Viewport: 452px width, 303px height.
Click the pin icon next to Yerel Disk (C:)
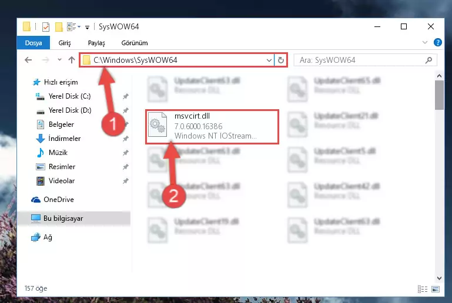(125, 96)
